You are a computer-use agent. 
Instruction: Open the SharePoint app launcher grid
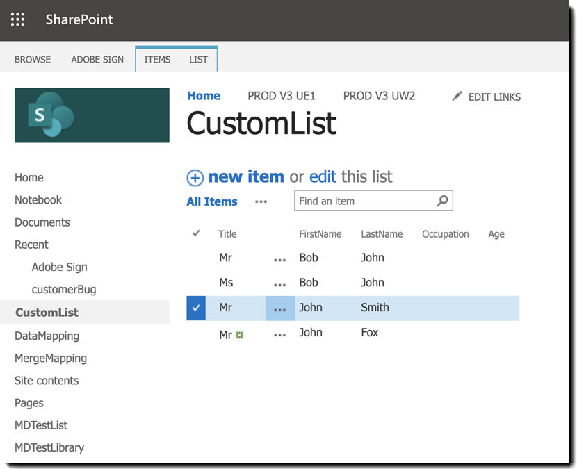click(x=18, y=19)
